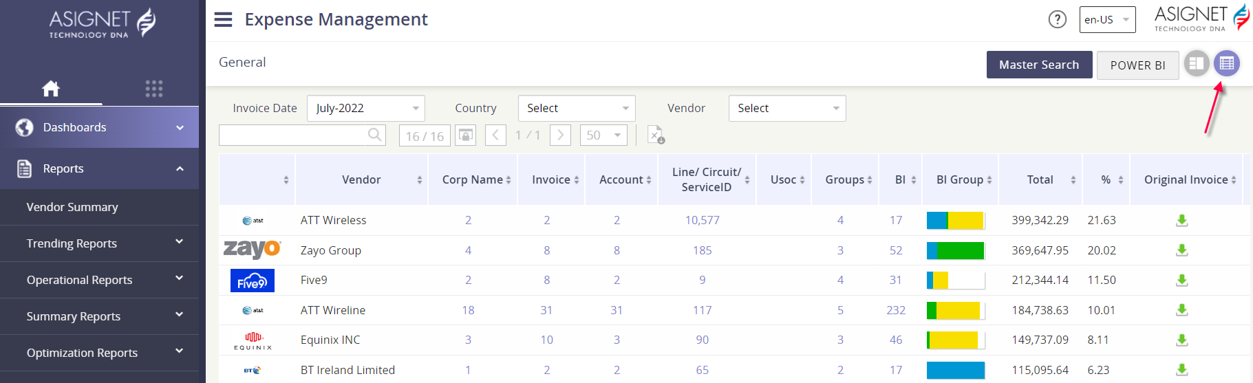The height and width of the screenshot is (383, 1253).
Task: Open the Vendor Select dropdown
Action: coord(787,108)
